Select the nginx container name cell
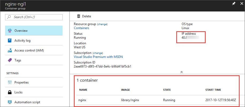 (82, 100)
